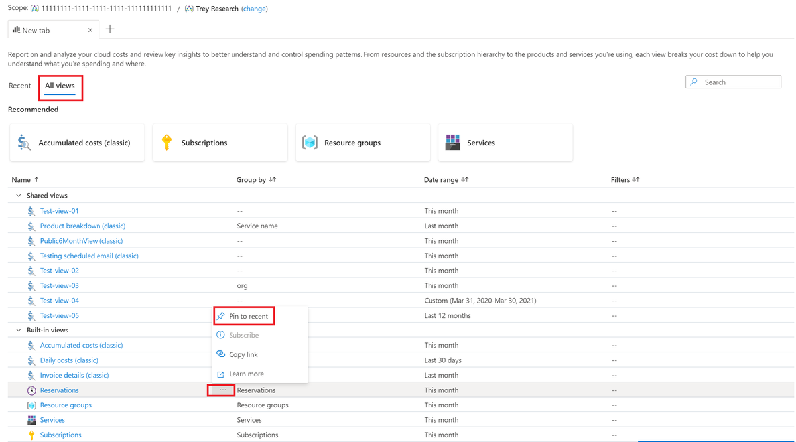796x442 pixels.
Task: Open the Daily costs (classic) view
Action: click(x=69, y=360)
